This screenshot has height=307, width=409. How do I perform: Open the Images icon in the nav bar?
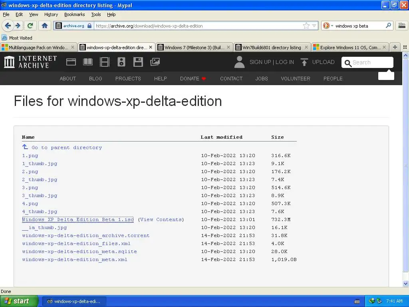coord(155,62)
